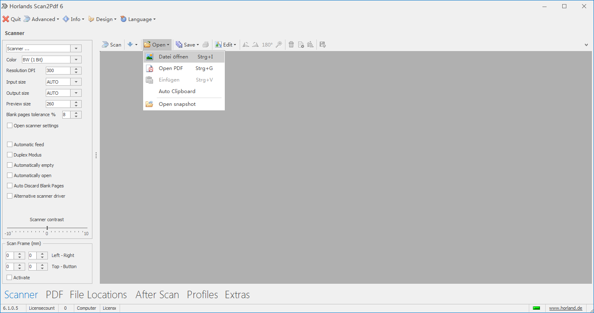Rotate the page left

(246, 44)
